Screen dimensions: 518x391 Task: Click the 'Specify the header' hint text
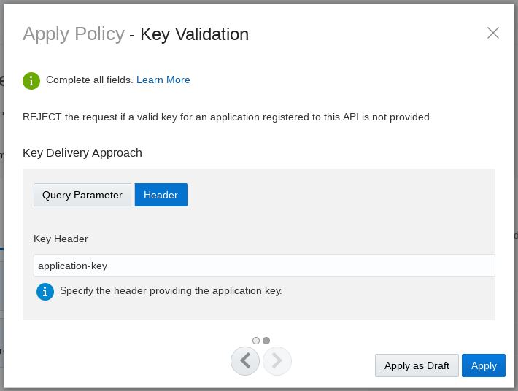[171, 290]
